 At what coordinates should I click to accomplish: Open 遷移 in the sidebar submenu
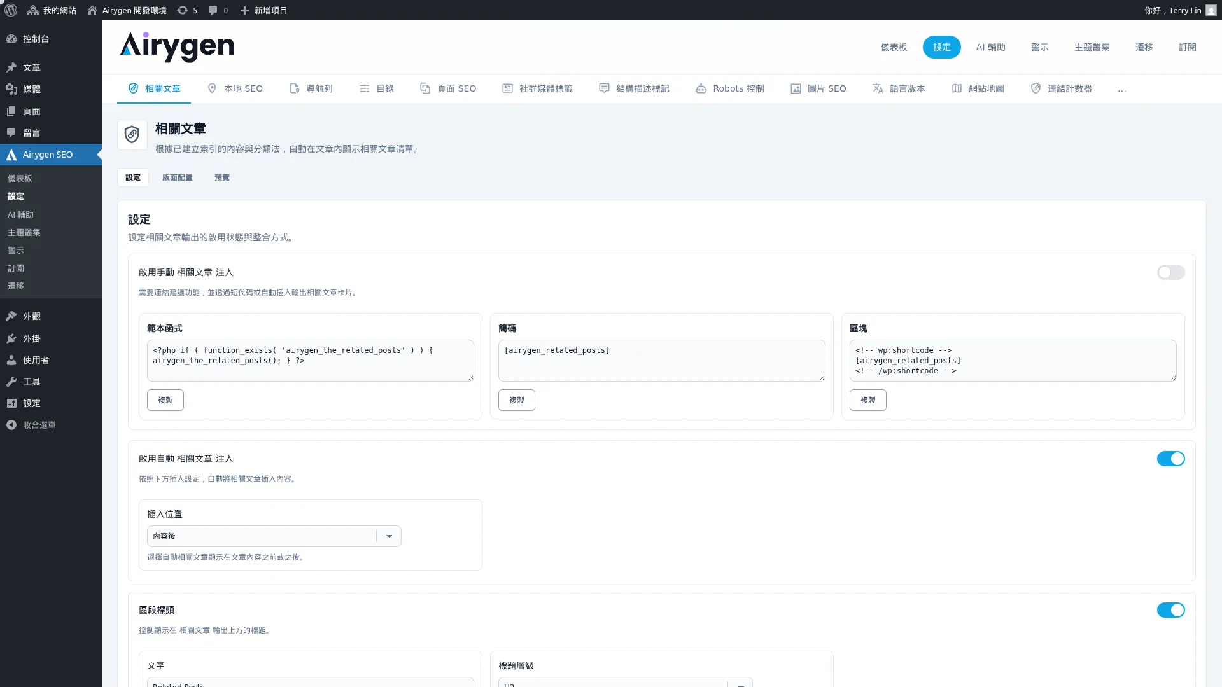(x=16, y=286)
